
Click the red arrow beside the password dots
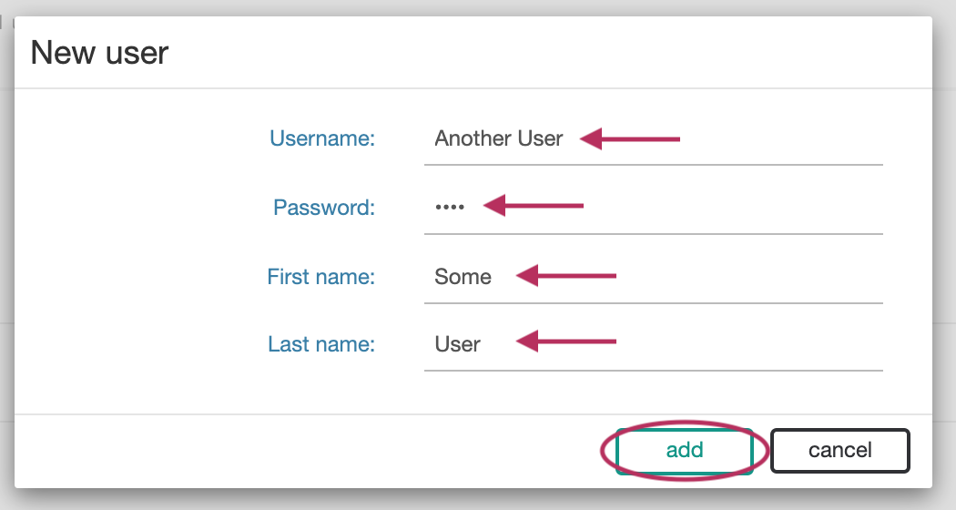tap(534, 206)
